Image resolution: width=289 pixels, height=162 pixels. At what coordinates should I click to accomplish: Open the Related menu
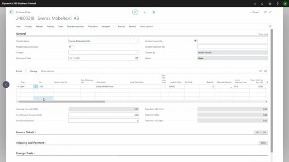tap(132, 27)
